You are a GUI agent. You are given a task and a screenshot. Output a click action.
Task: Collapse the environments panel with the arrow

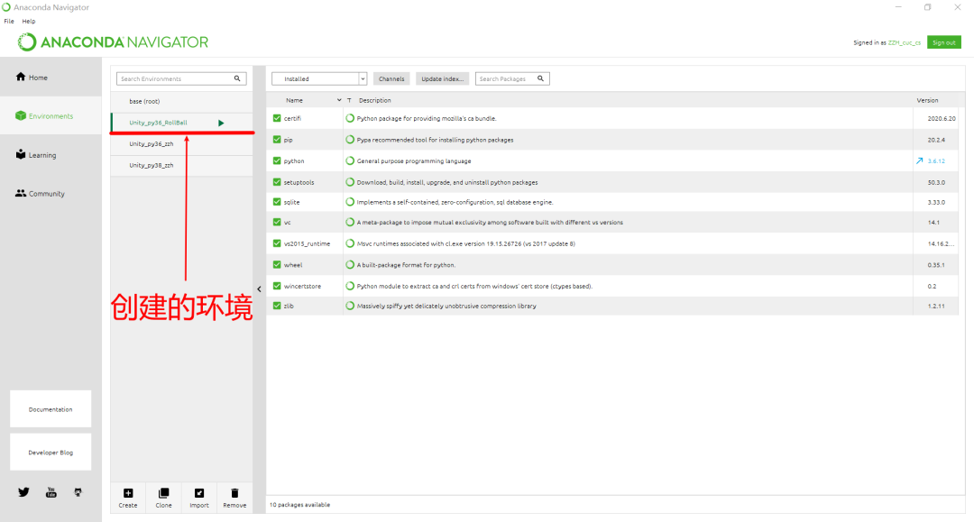point(259,288)
